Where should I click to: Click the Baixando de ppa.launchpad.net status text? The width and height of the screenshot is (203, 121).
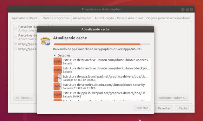(x=98, y=49)
